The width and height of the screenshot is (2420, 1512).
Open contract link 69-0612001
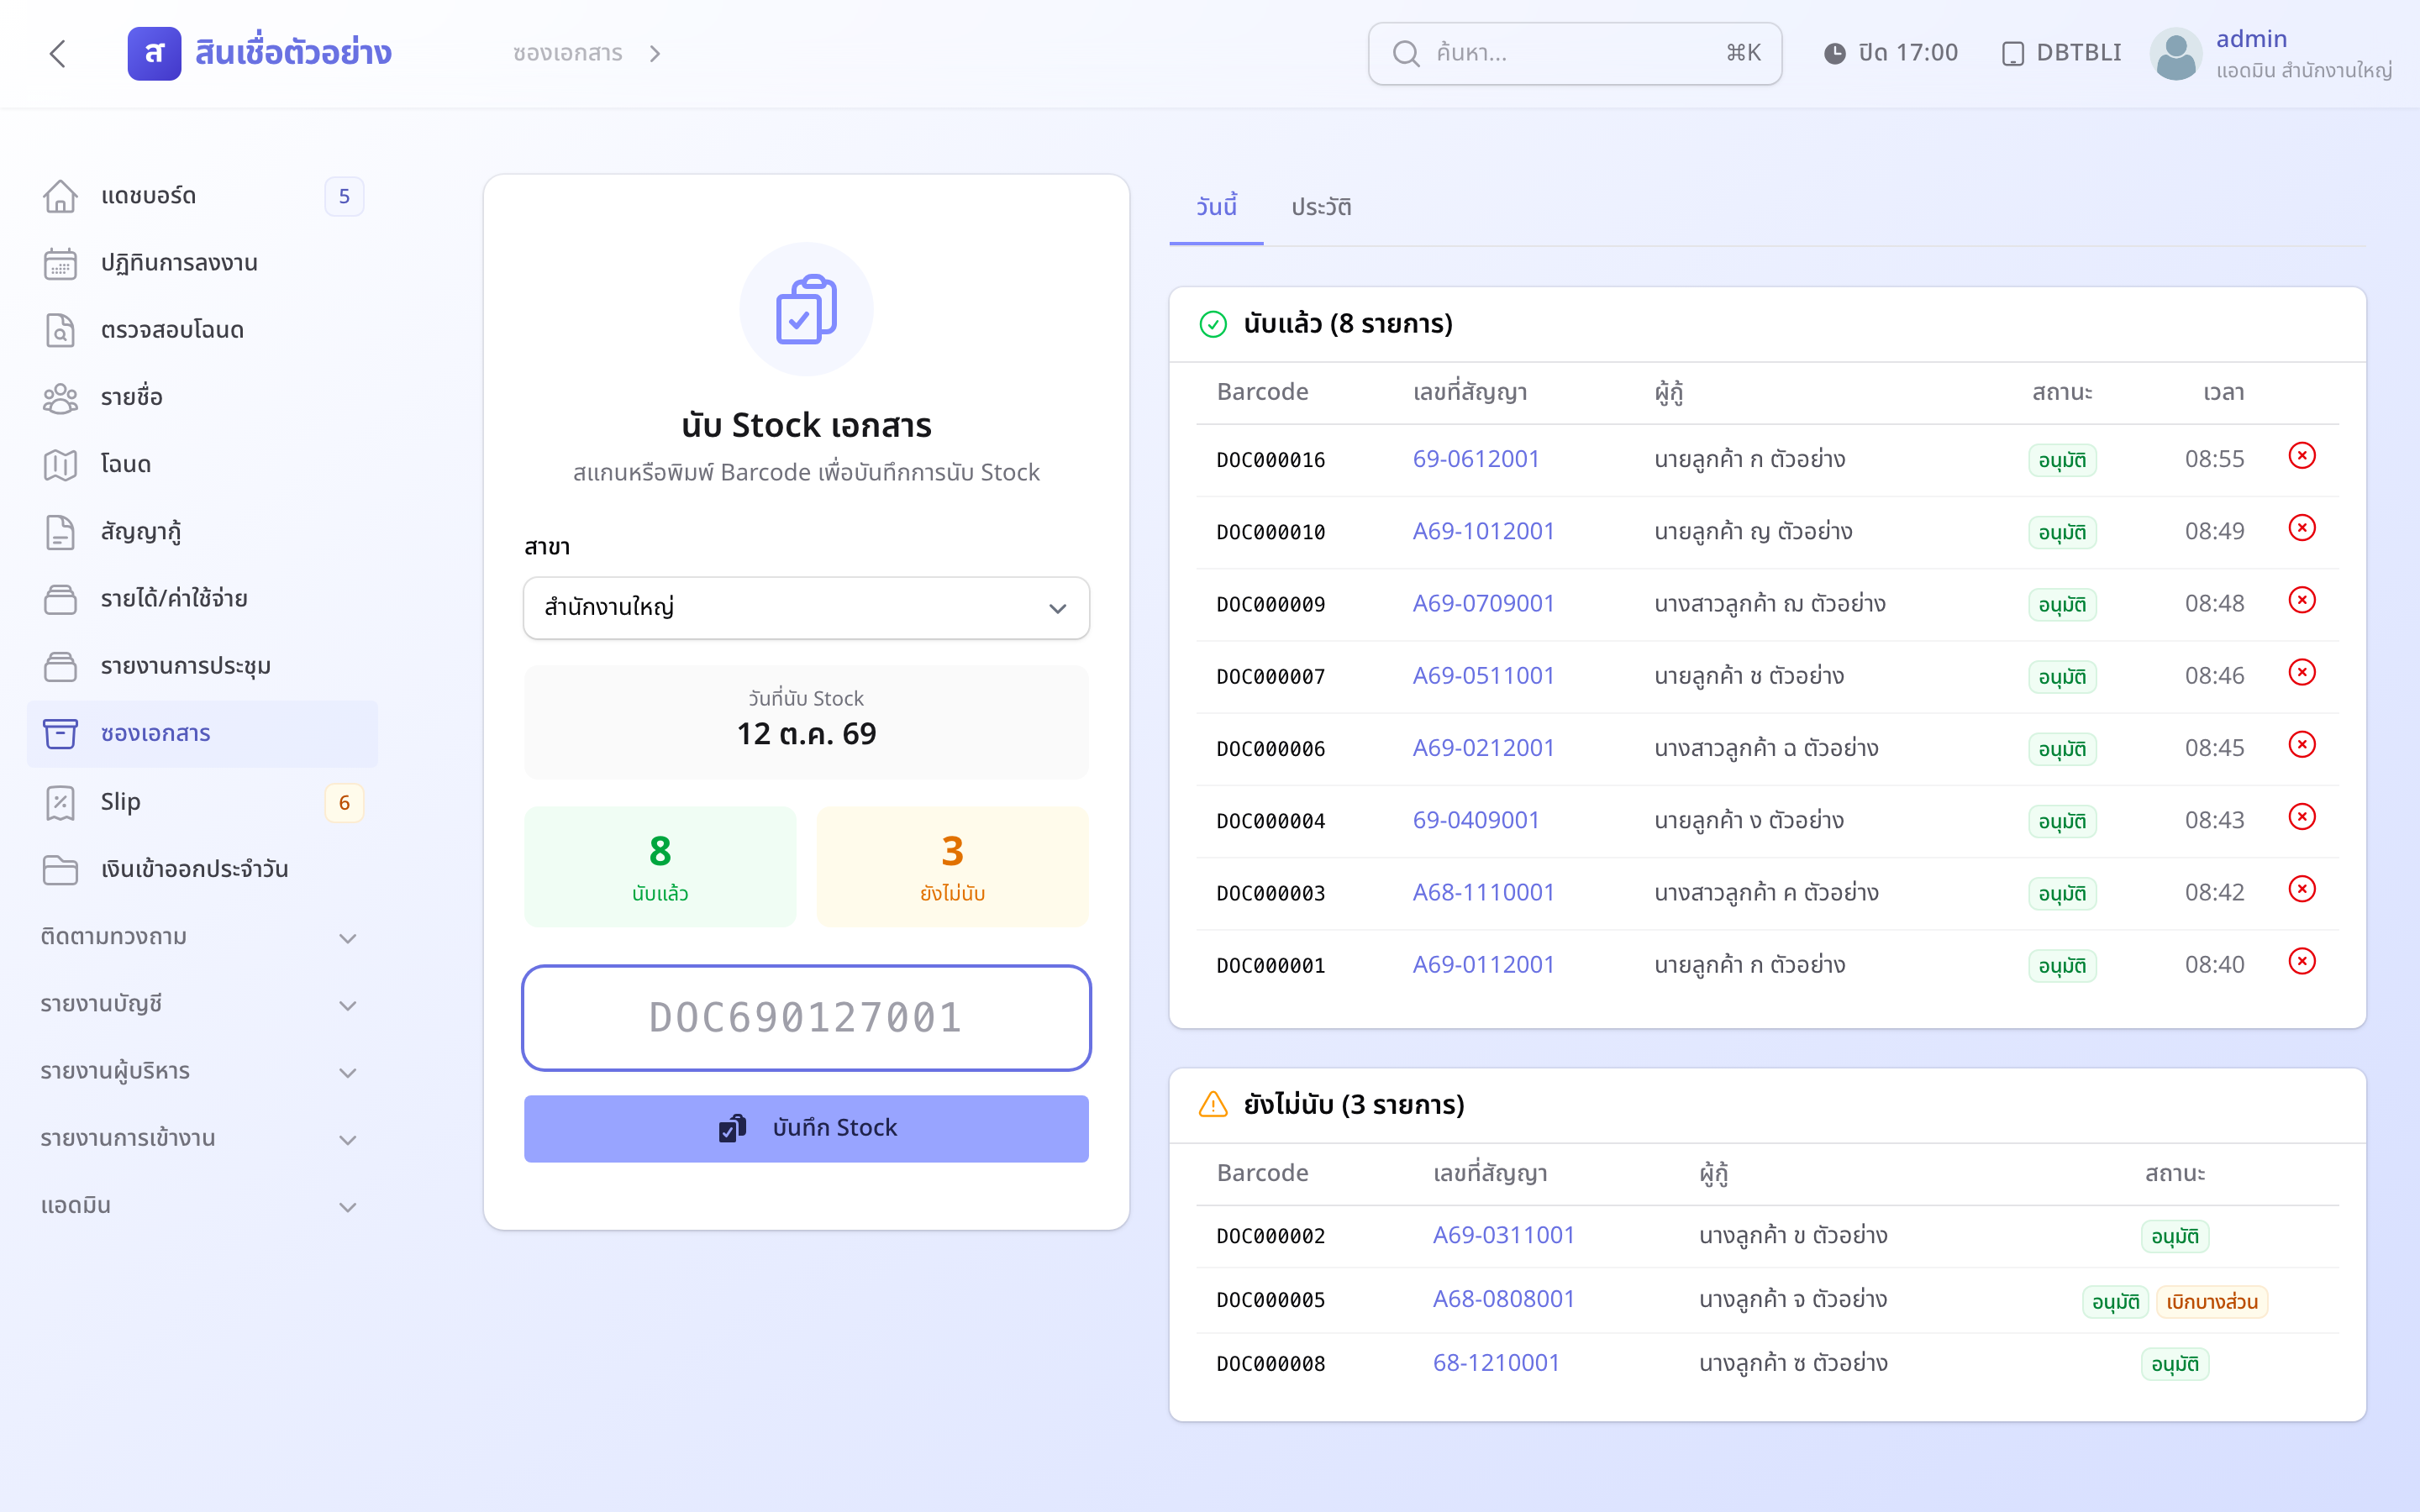[x=1475, y=459]
